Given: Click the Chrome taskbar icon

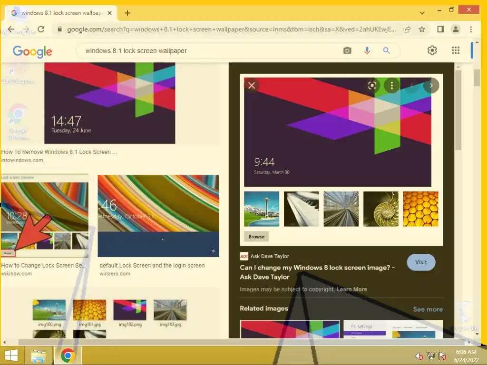Looking at the screenshot, I should [68, 355].
